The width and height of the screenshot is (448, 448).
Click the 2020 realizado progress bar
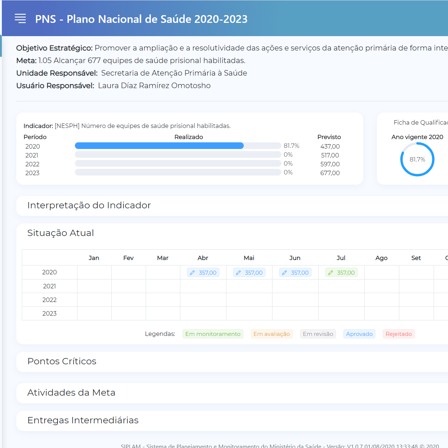pos(178,146)
